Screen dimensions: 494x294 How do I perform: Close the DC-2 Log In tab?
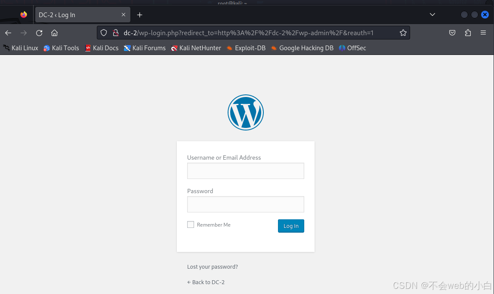point(123,15)
